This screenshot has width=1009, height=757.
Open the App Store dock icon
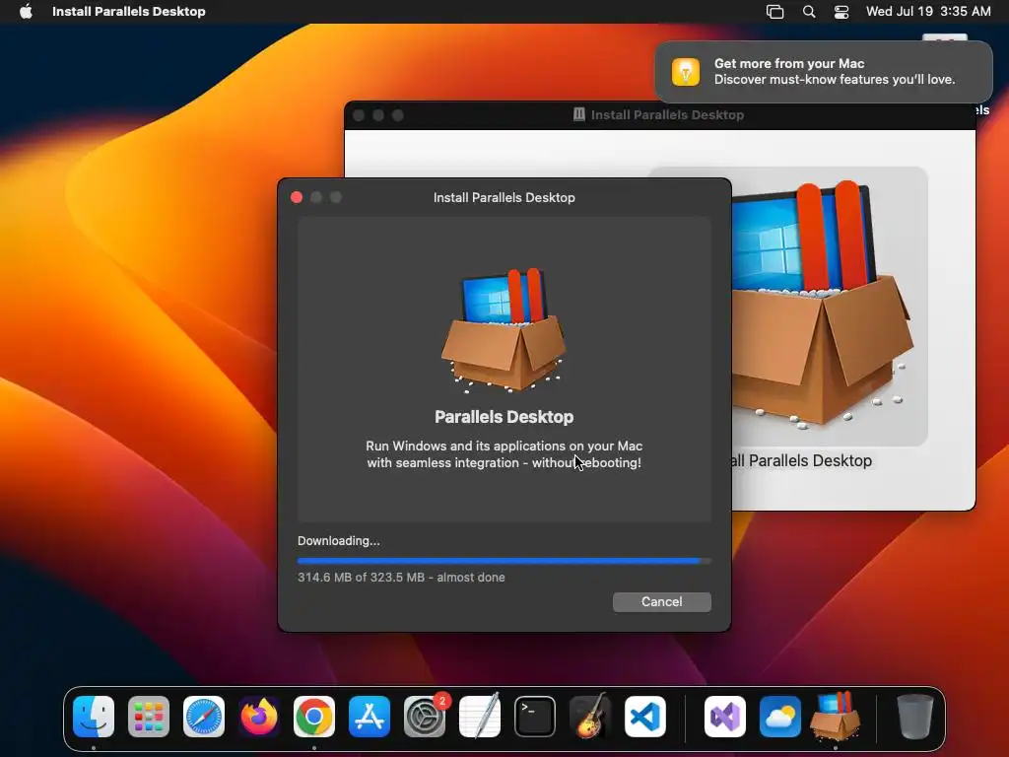coord(370,717)
